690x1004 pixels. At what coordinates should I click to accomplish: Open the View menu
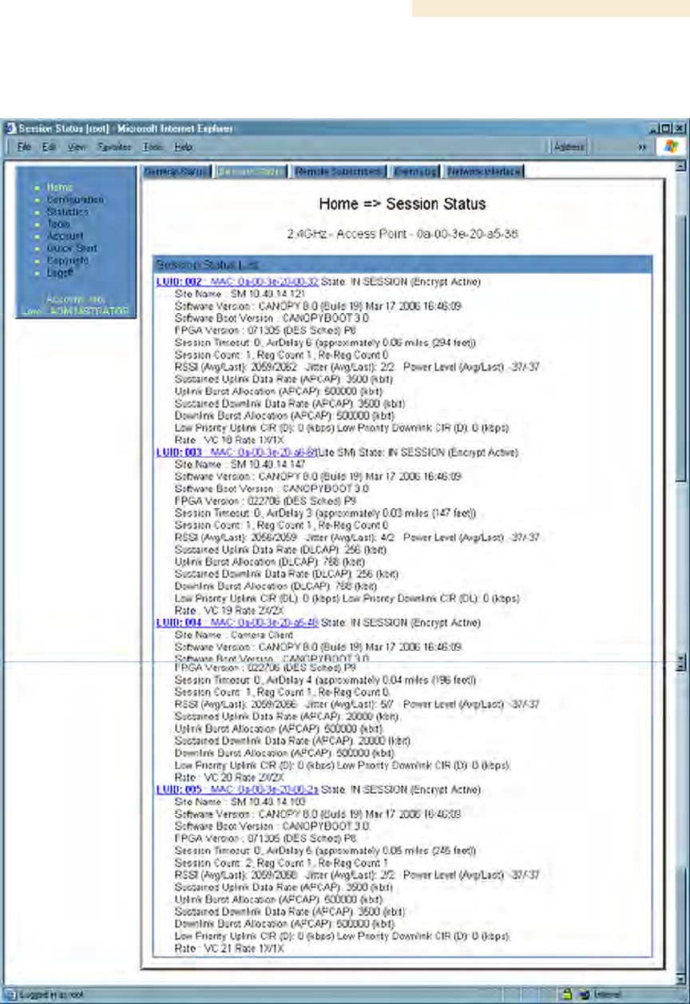77,147
